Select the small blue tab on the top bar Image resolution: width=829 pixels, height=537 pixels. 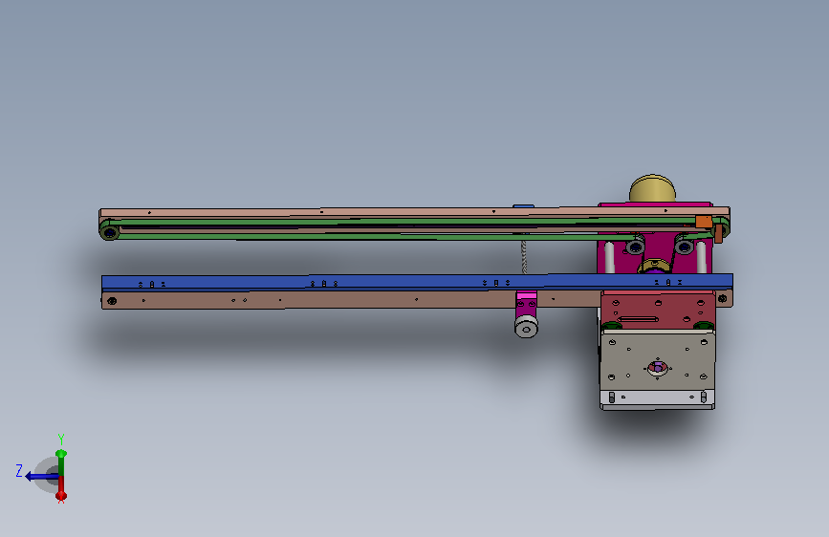pos(523,206)
